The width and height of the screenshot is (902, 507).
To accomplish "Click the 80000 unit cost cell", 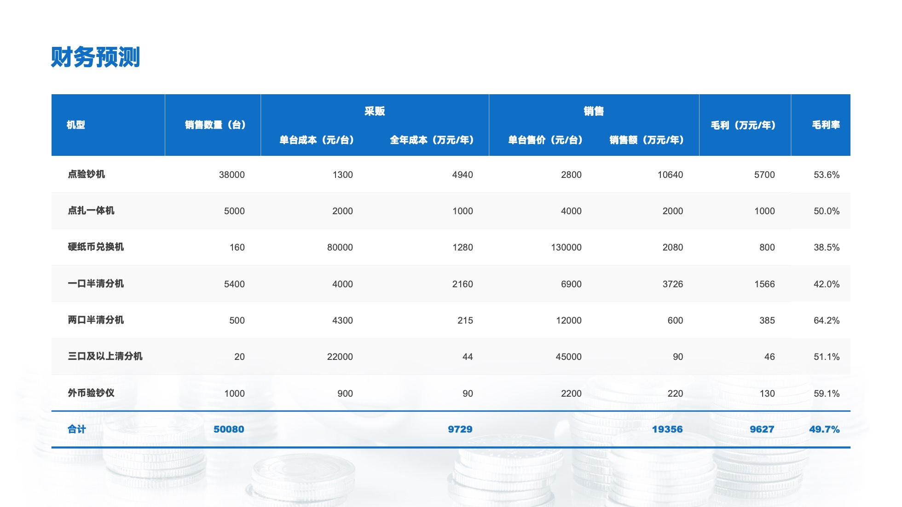I will click(340, 247).
